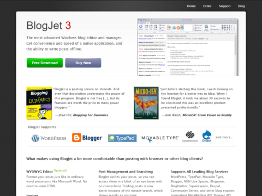The height and width of the screenshot is (196, 262).
Task: Click the Blogger logo
Action: 87,138
